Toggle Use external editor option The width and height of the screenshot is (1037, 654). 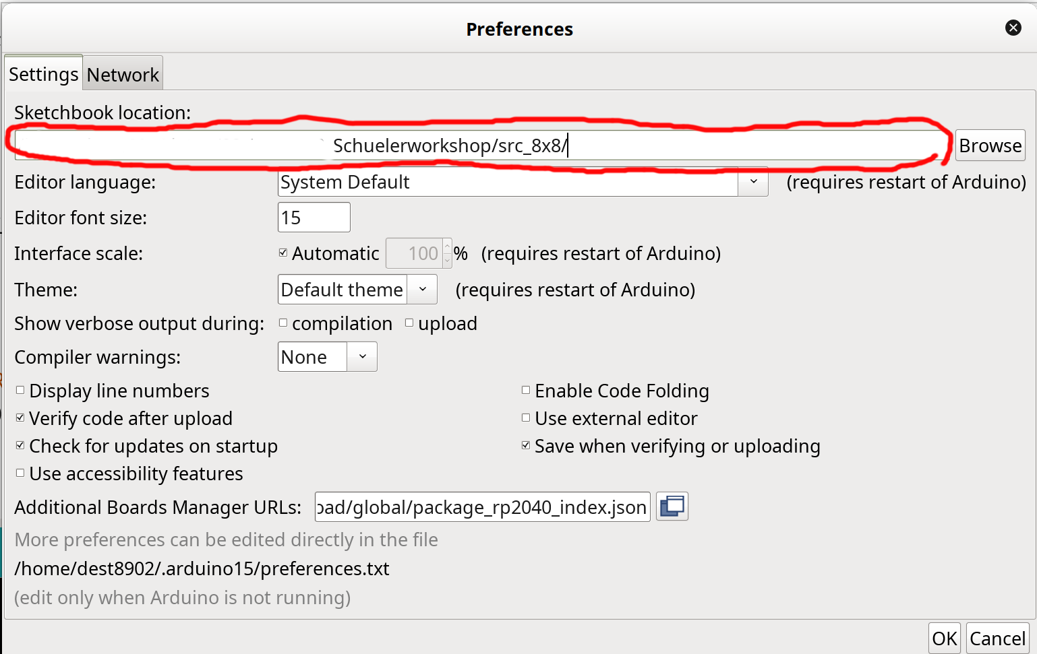point(526,418)
